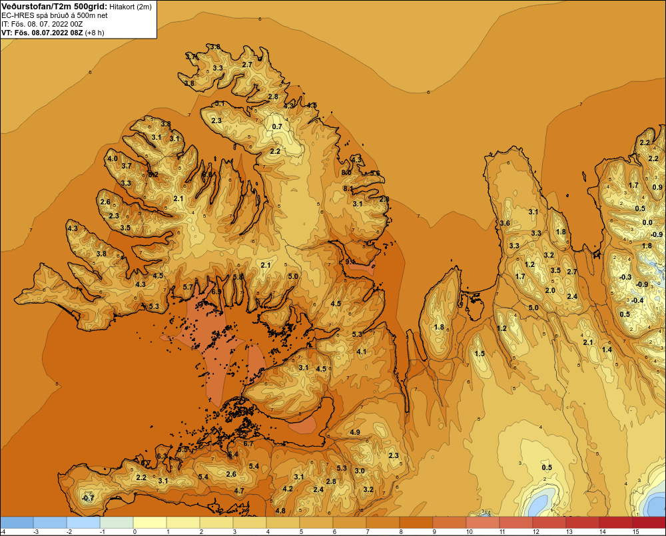666x536 pixels.
Task: Click the legend swatch between 8 and 9
Action: pyautogui.click(x=416, y=522)
